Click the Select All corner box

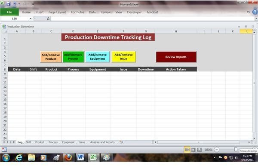5,31
